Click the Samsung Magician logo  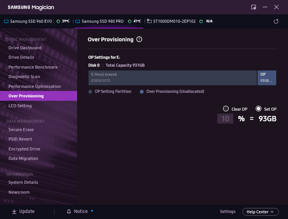click(31, 7)
